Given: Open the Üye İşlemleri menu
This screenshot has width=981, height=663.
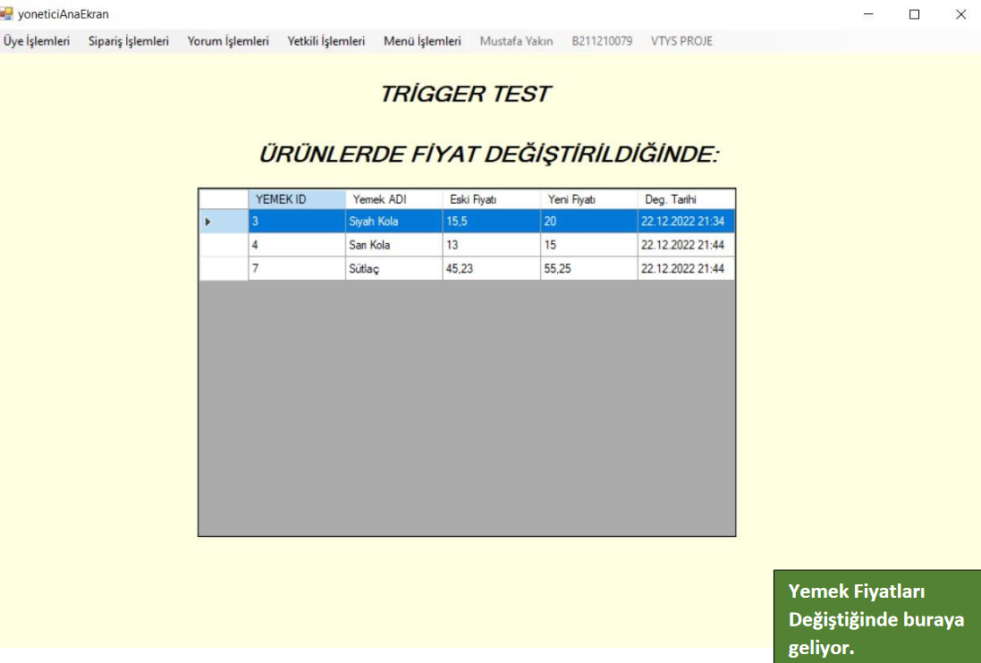Looking at the screenshot, I should (x=37, y=41).
